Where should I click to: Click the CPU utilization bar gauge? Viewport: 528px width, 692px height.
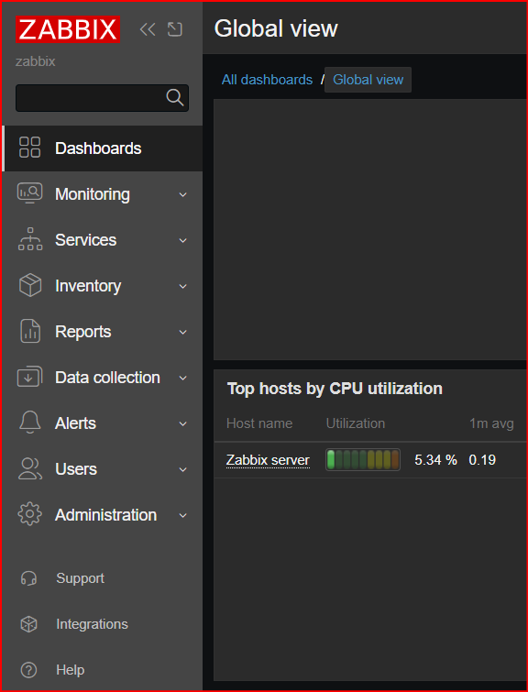tap(363, 460)
